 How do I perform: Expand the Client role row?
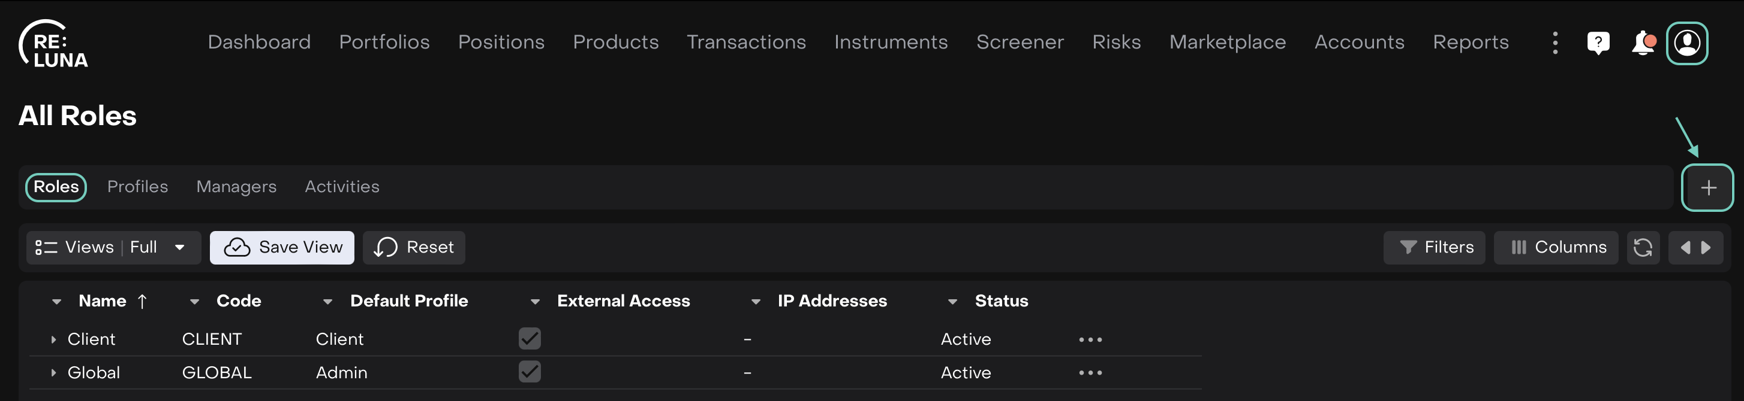click(53, 339)
